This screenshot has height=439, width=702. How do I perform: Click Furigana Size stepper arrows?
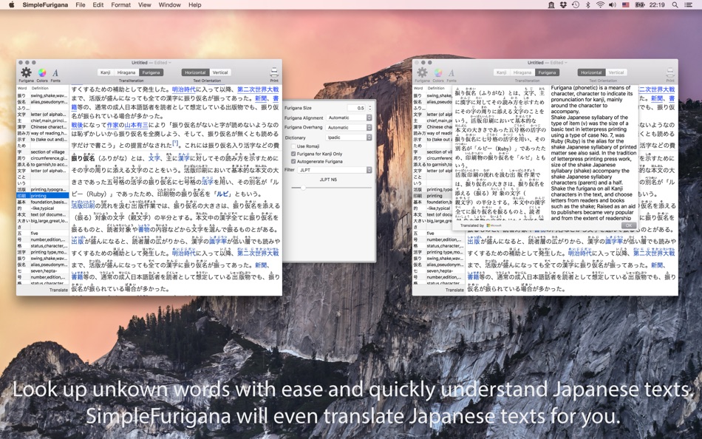tap(369, 107)
